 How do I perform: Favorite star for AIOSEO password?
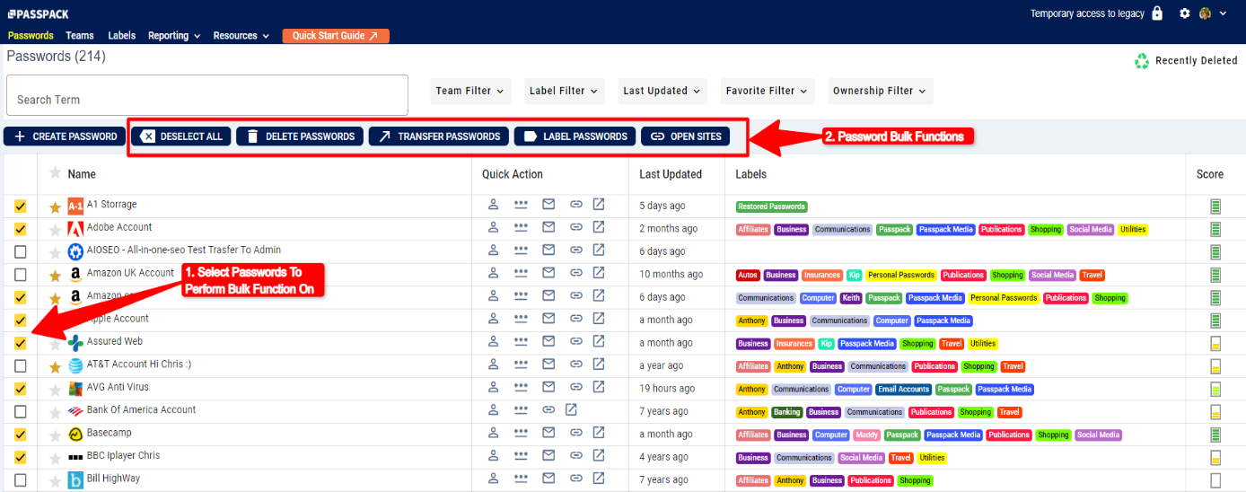click(55, 253)
